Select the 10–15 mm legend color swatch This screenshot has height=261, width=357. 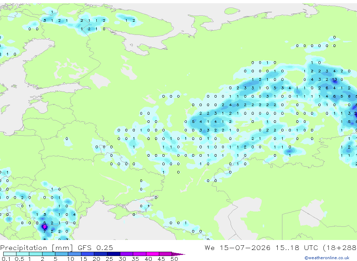(75, 254)
